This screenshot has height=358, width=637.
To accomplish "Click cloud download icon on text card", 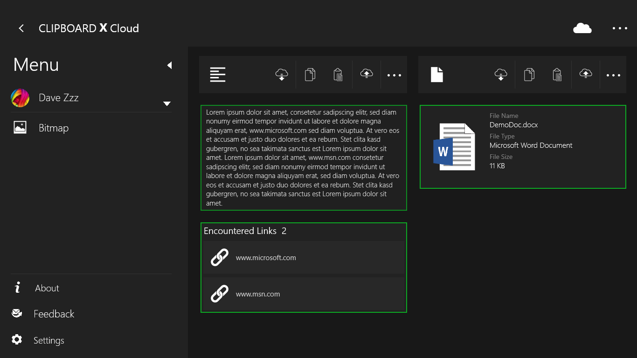I will [x=282, y=75].
